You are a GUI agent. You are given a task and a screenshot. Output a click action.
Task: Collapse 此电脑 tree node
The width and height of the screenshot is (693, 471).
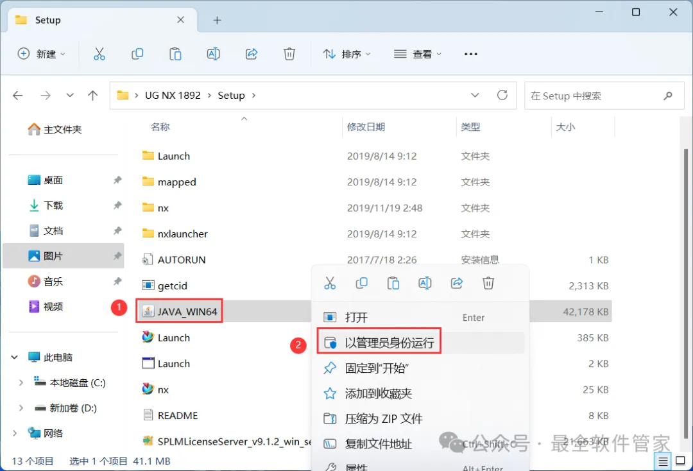(x=15, y=357)
